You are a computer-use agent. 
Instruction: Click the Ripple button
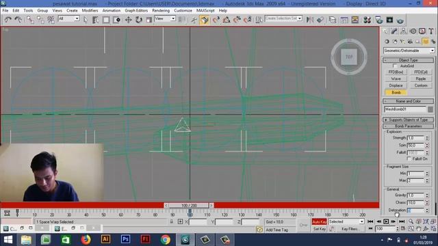pos(421,79)
